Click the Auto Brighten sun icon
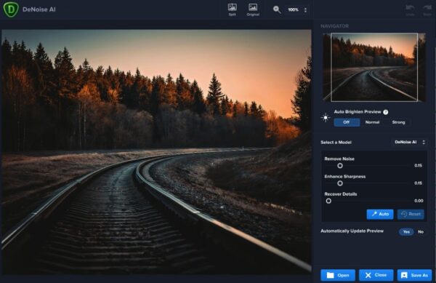436x283 pixels. pos(325,118)
